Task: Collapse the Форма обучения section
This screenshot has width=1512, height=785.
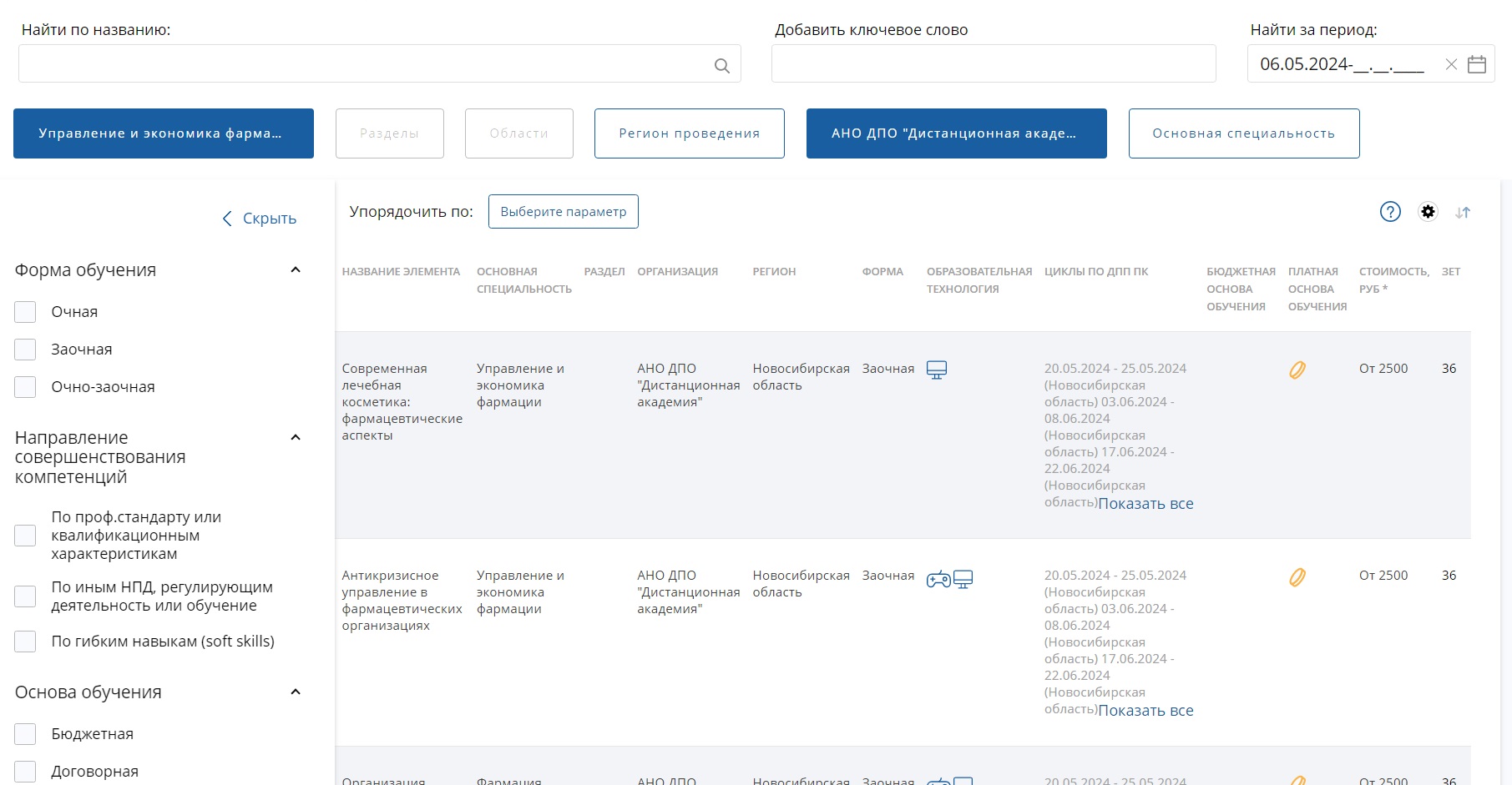Action: (295, 270)
